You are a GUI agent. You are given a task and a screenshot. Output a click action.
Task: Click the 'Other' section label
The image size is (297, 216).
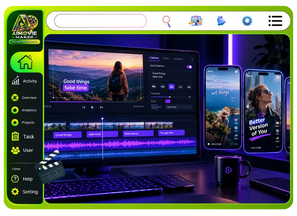tap(16, 169)
